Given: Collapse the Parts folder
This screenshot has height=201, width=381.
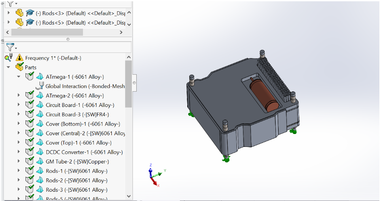Looking at the screenshot, I should click(8, 67).
